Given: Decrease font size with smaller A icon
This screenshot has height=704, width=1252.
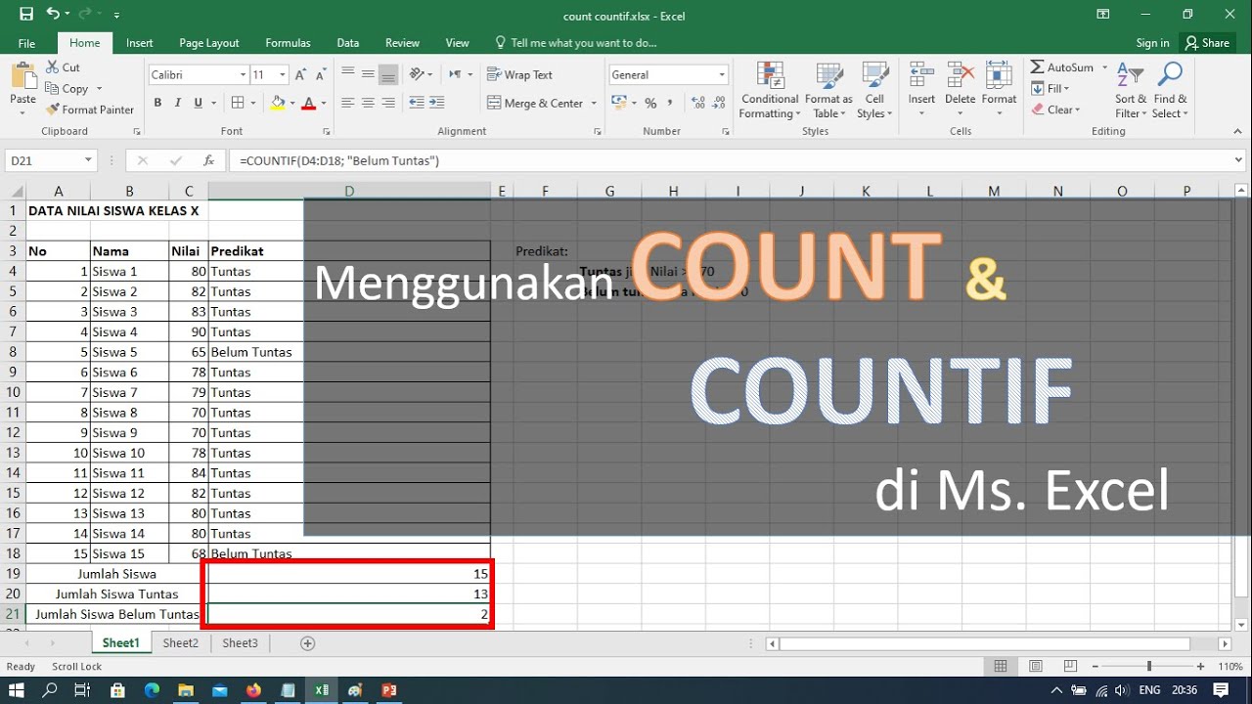Looking at the screenshot, I should click(x=322, y=74).
